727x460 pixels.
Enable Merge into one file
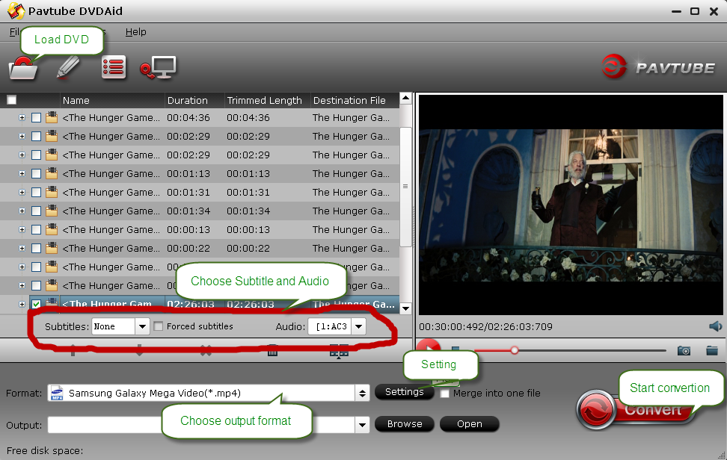point(444,394)
